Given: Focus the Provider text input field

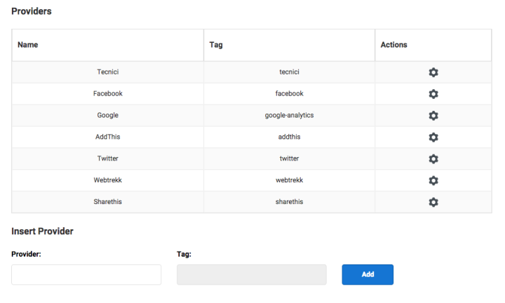Looking at the screenshot, I should pyautogui.click(x=86, y=274).
